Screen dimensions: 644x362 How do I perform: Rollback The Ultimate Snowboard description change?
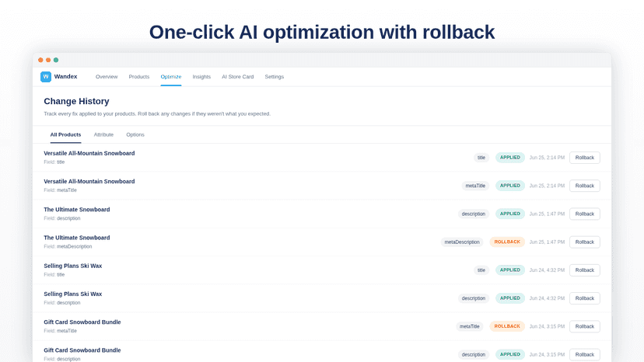coord(584,214)
